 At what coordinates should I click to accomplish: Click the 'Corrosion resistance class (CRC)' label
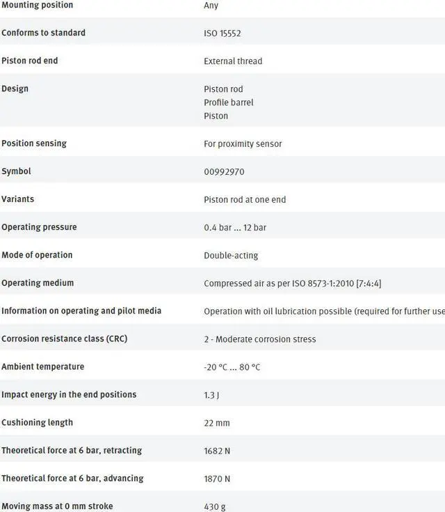[x=64, y=339]
